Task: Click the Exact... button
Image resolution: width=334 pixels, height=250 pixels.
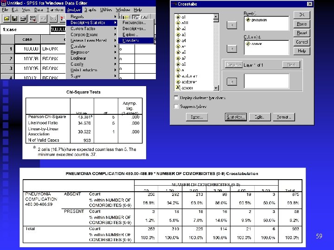Action: [197, 117]
